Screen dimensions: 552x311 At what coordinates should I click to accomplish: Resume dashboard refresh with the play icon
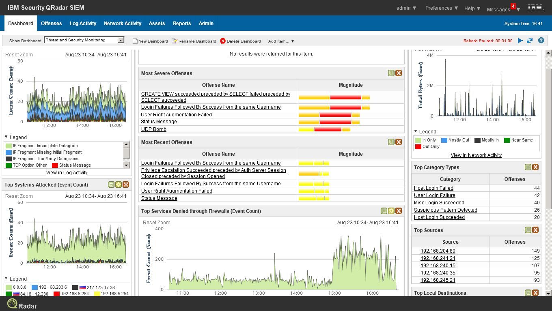[520, 41]
